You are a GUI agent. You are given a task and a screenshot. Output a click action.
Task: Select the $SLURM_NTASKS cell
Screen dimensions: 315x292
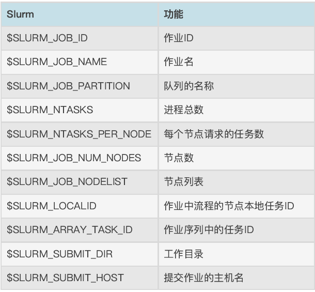point(80,110)
